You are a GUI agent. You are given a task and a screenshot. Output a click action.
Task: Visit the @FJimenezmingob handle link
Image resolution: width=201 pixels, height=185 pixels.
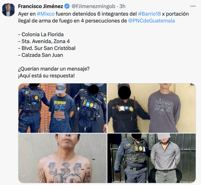93,6
